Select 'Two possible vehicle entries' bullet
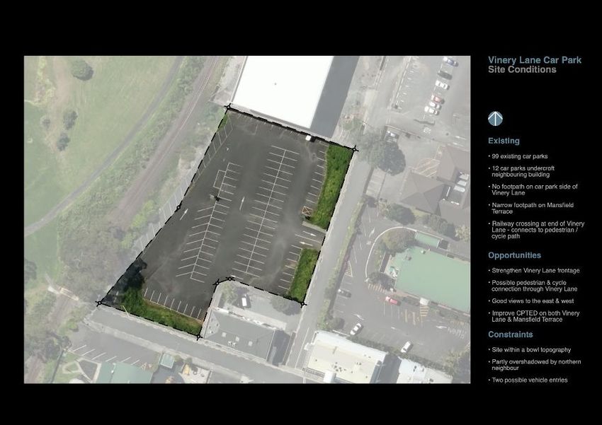 [528, 380]
